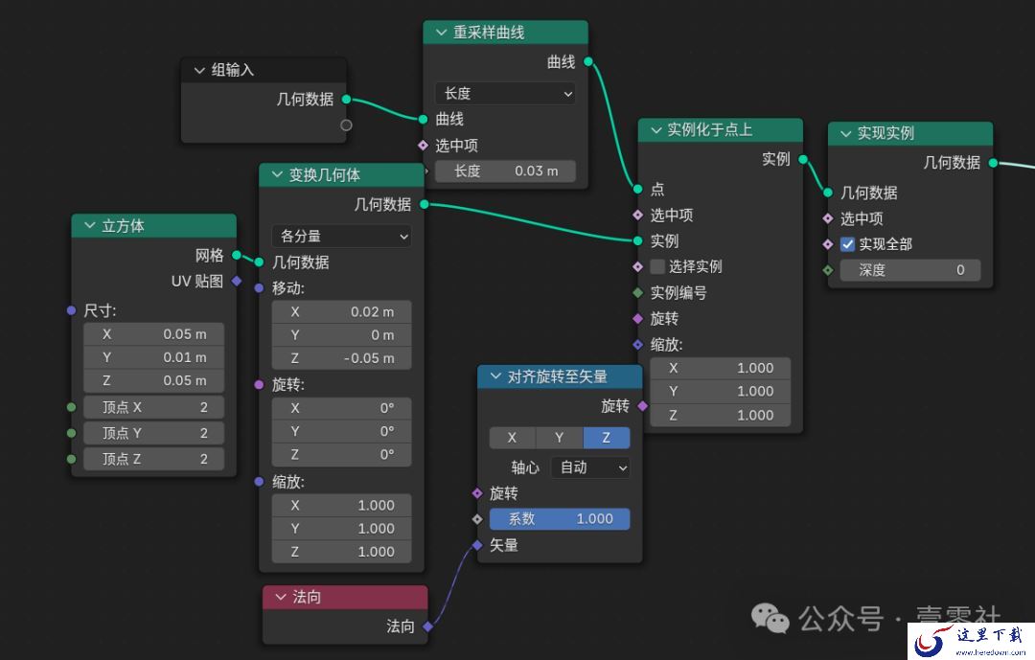The image size is (1035, 660).
Task: Click the 系数 1.000 slider field
Action: [560, 519]
